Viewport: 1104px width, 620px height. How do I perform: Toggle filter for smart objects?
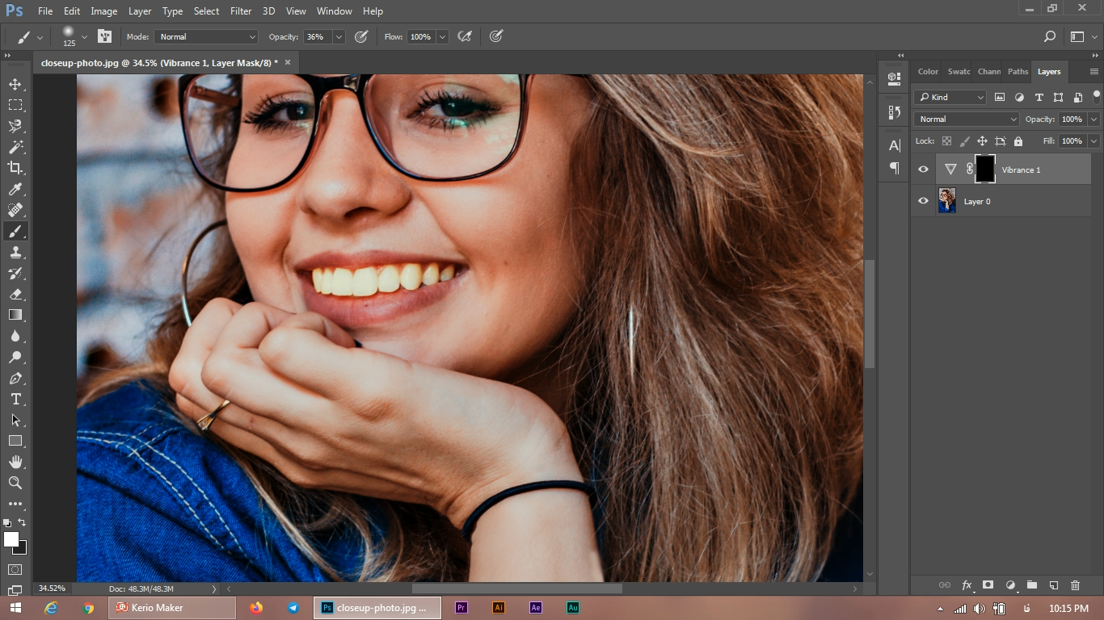pos(1077,97)
